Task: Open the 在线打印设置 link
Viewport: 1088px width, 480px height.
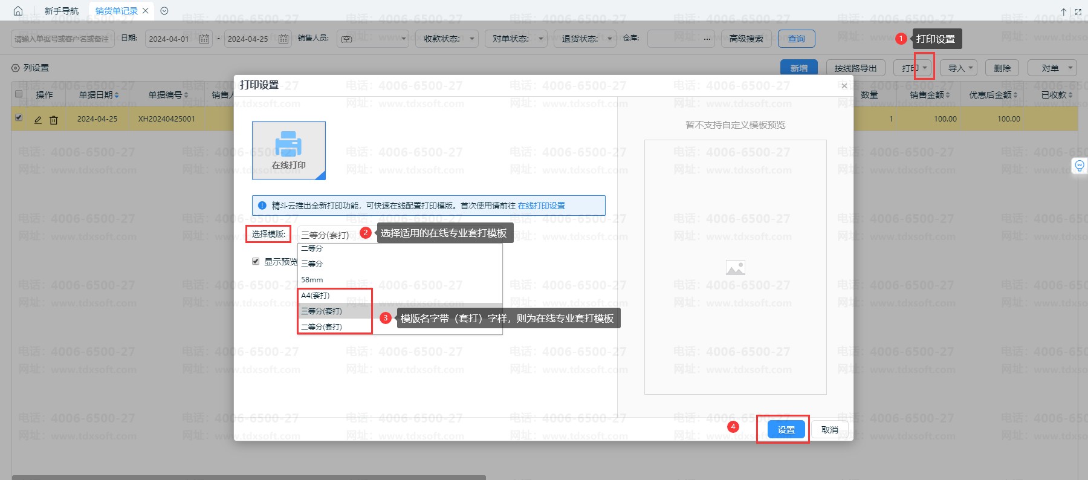Action: (x=541, y=206)
